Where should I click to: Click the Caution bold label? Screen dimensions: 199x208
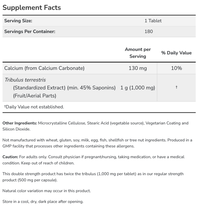tap(10, 157)
